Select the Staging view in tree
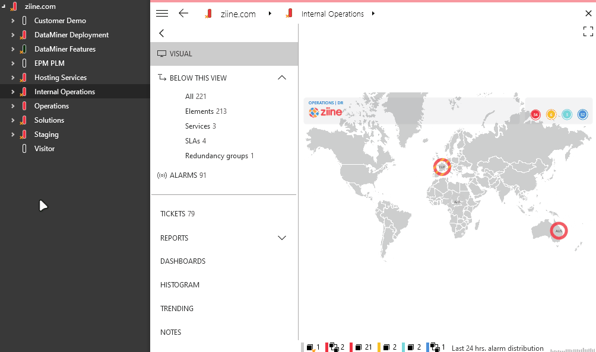596x352 pixels. [46, 135]
